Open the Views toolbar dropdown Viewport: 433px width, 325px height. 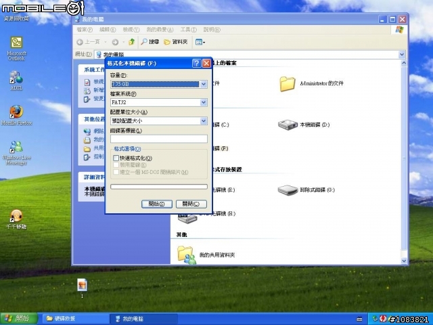click(x=200, y=42)
